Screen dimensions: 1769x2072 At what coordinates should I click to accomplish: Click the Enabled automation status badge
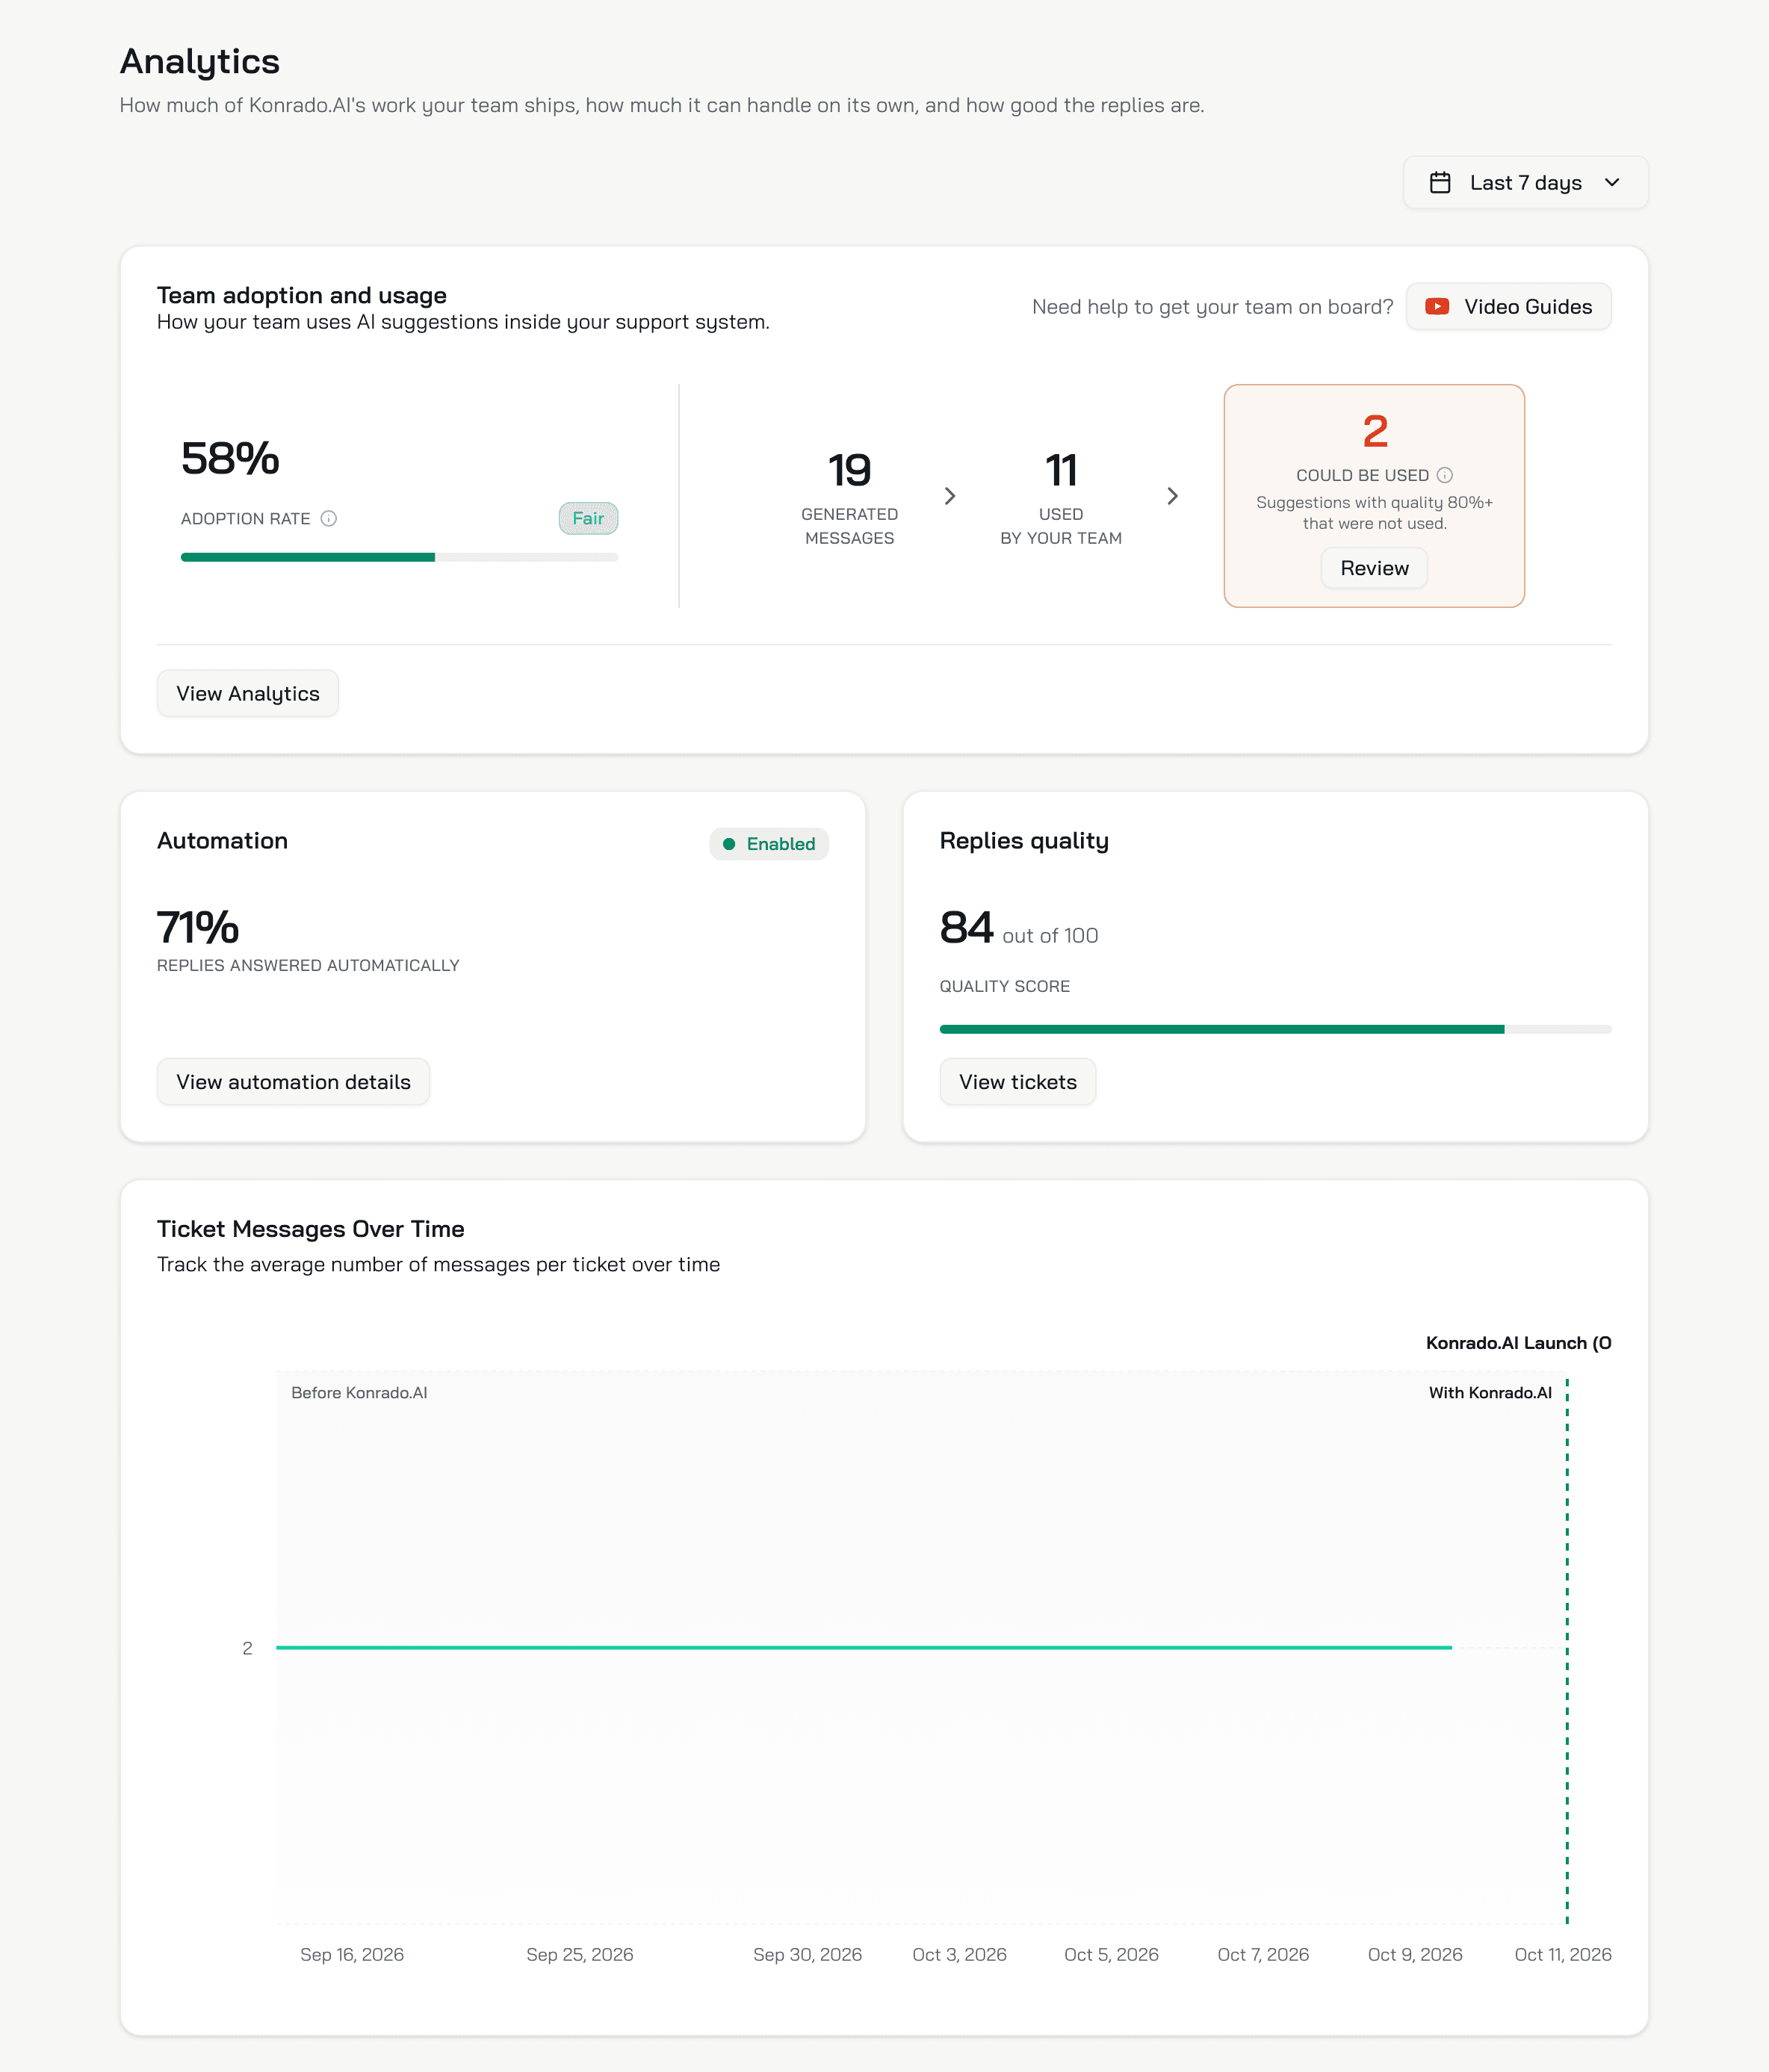pos(769,844)
